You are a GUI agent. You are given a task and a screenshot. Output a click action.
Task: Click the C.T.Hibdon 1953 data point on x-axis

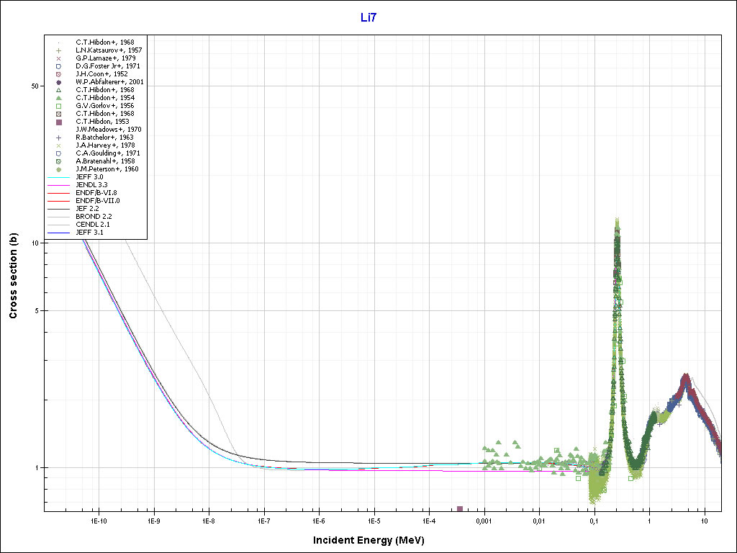(460, 509)
